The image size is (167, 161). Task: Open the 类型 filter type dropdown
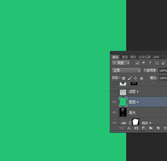click(121, 63)
